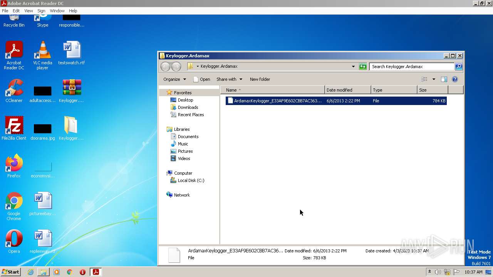Open the File menu in Acrobat
This screenshot has height=277, width=493.
[x=5, y=11]
